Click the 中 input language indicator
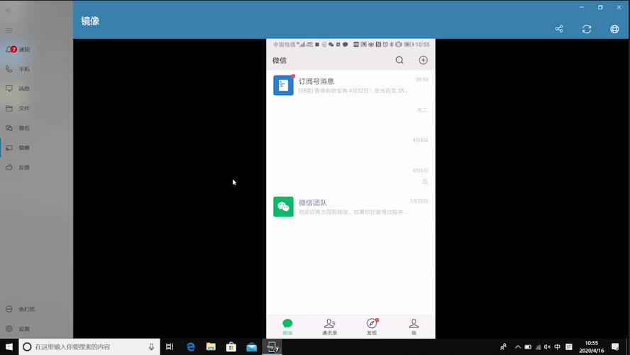The image size is (630, 355). tap(557, 346)
